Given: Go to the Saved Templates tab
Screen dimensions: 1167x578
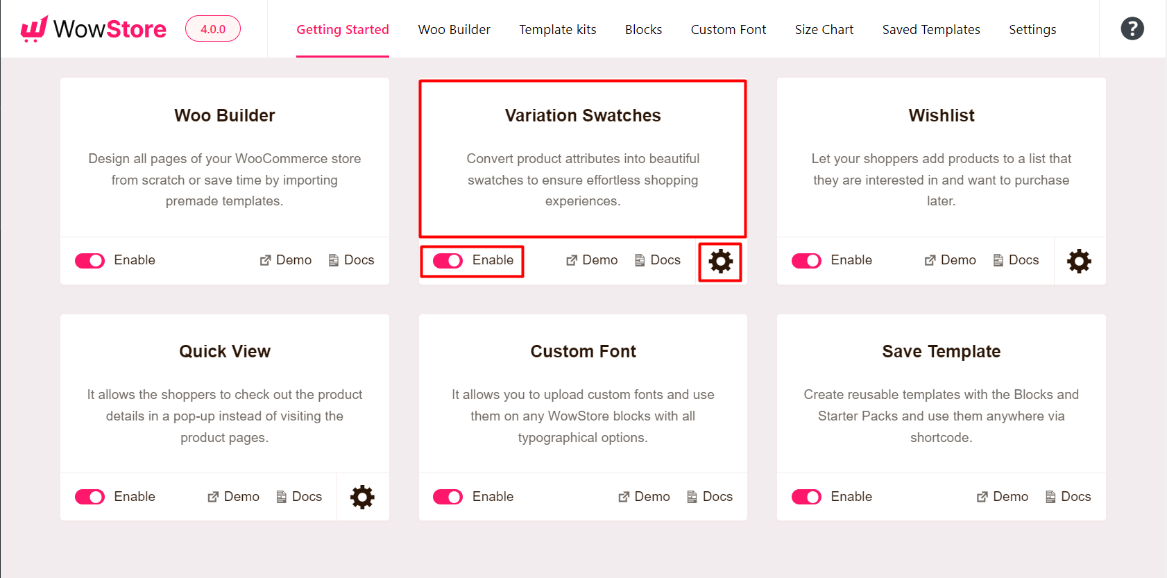Looking at the screenshot, I should pos(930,29).
